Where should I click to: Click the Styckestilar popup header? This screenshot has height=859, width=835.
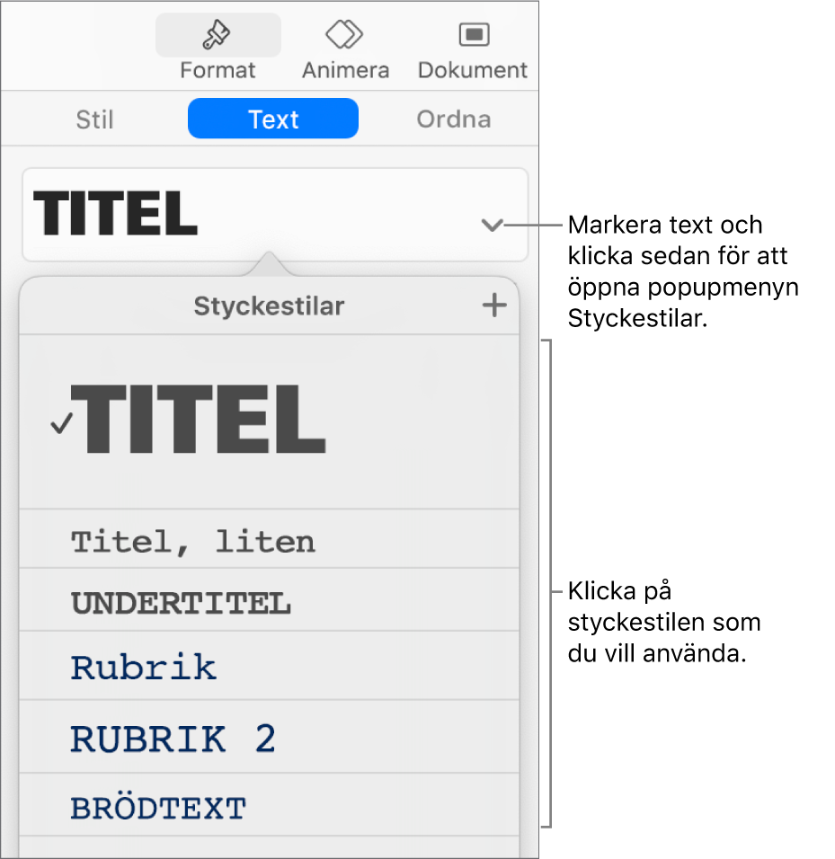(x=269, y=306)
